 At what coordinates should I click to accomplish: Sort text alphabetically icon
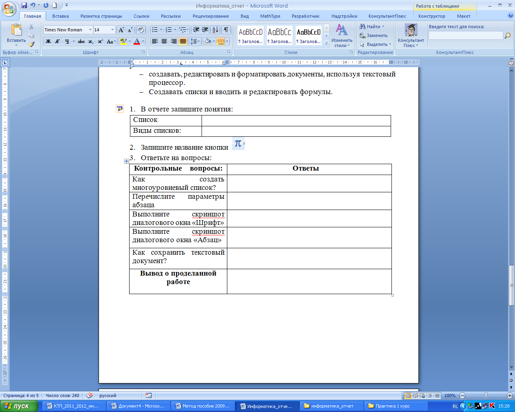tap(215, 30)
